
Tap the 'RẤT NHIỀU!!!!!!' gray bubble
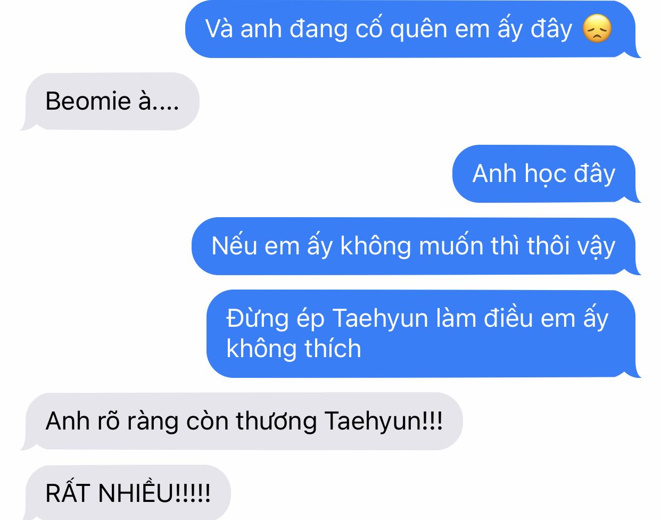[x=126, y=492]
